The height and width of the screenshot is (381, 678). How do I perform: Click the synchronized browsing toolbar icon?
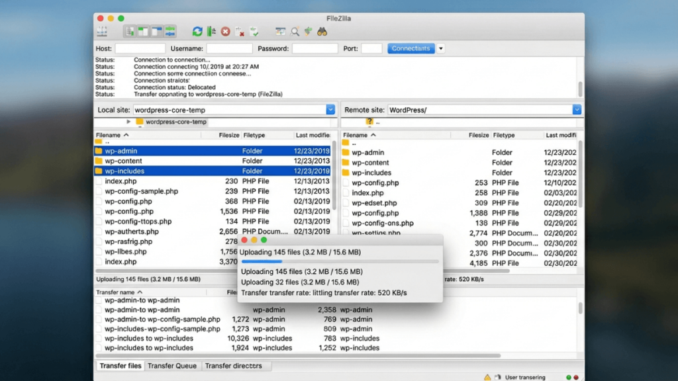coord(308,32)
